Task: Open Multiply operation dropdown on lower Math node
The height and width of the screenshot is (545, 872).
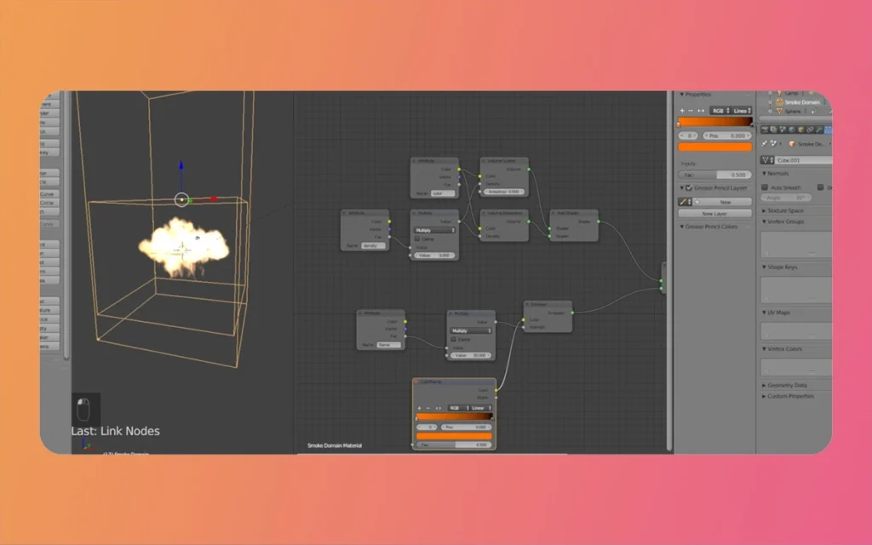Action: [471, 331]
